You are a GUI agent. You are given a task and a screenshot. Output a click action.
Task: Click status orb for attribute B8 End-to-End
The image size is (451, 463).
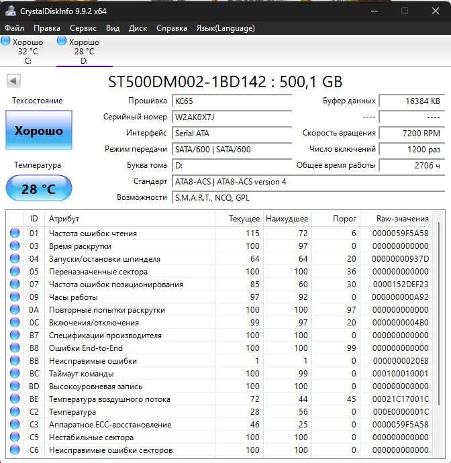15,348
